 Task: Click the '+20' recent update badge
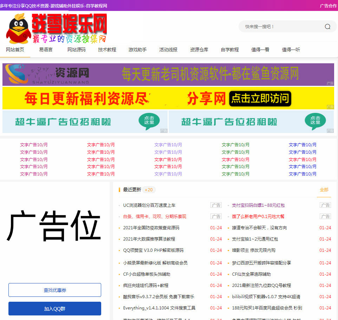pyautogui.click(x=149, y=190)
